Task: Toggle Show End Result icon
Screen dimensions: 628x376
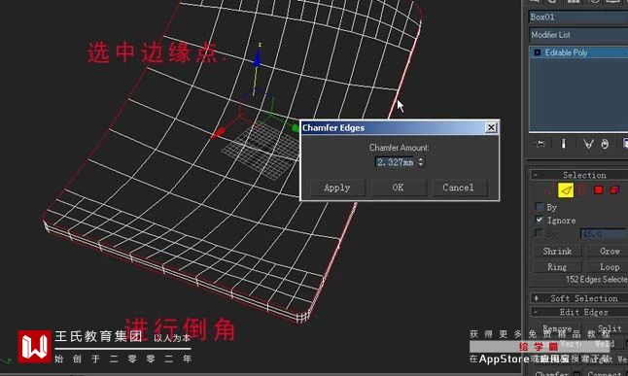Action: (x=564, y=144)
